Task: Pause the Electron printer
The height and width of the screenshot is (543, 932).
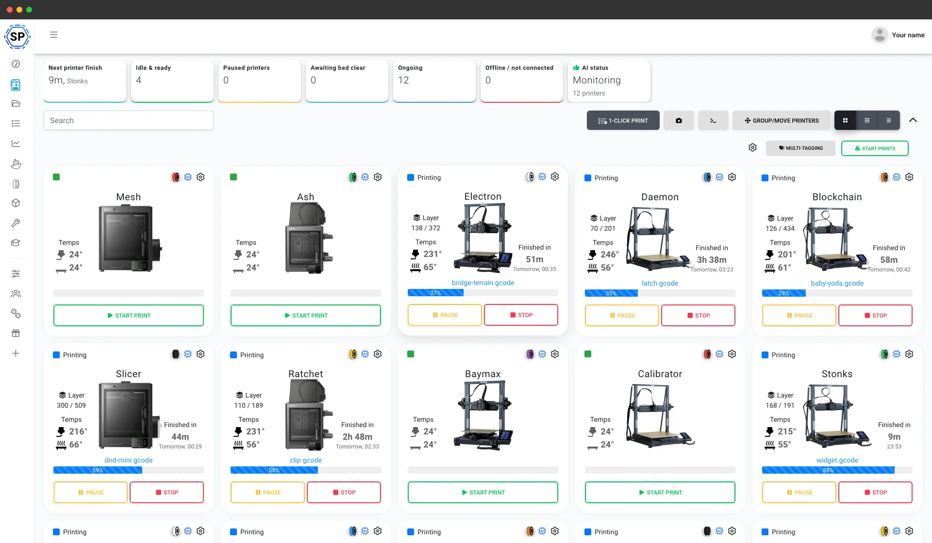Action: pos(445,315)
